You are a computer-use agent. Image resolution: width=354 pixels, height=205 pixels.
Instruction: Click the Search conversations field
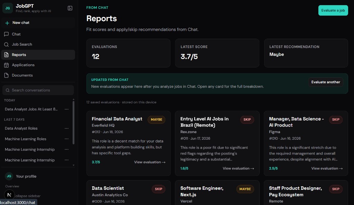(x=38, y=90)
